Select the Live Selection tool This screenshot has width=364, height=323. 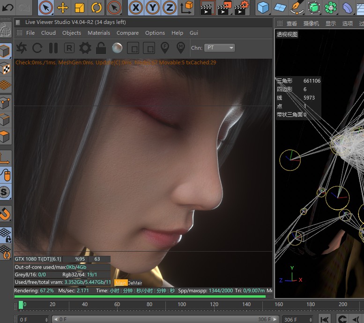[46, 8]
